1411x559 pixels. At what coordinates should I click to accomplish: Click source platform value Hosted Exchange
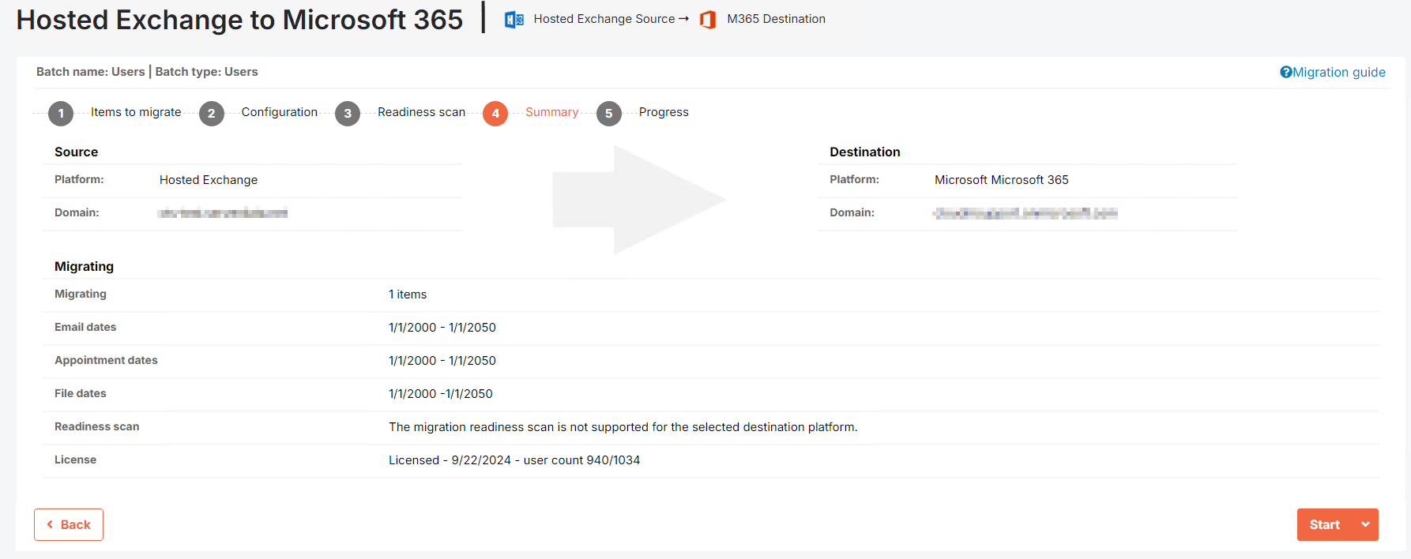coord(209,180)
